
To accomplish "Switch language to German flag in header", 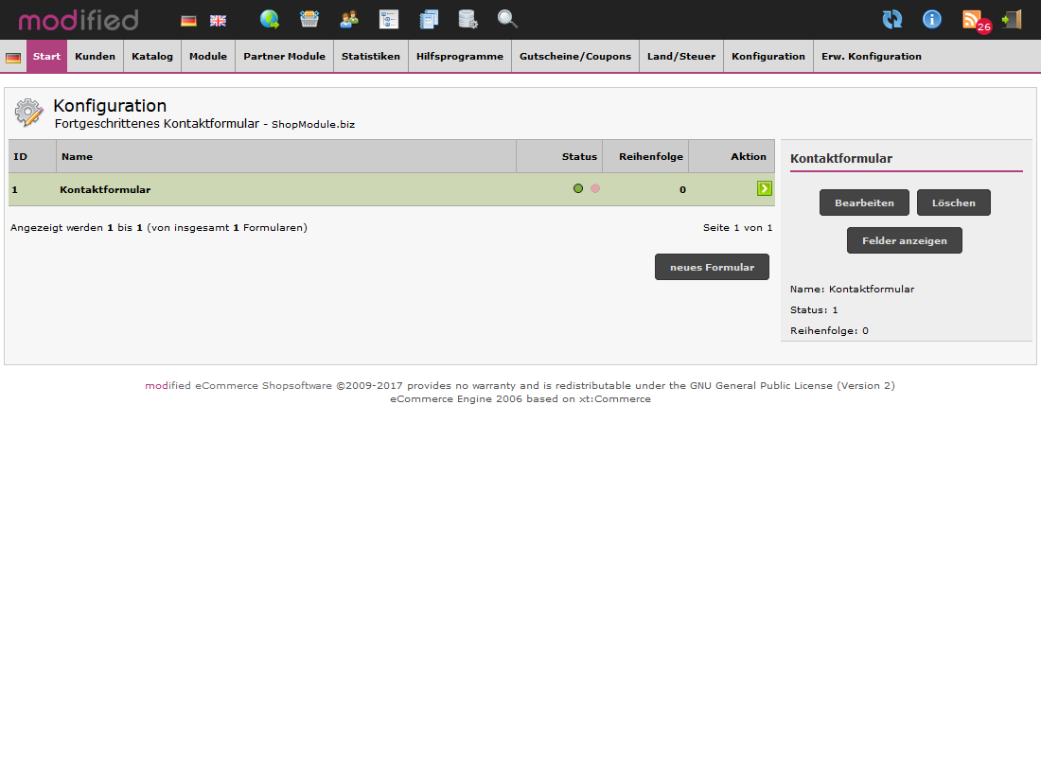I will 188,20.
